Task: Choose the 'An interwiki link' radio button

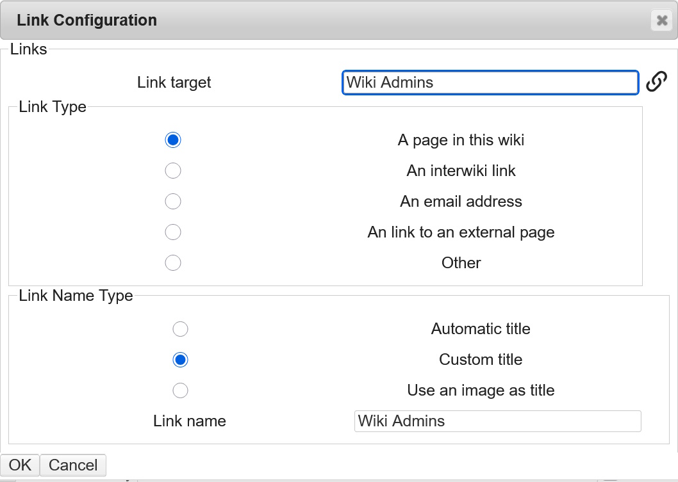Action: [173, 171]
